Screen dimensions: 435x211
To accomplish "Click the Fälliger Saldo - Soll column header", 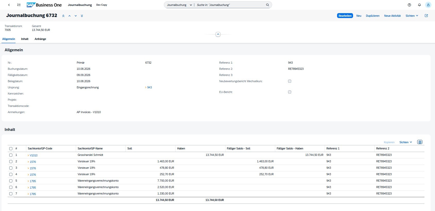I will click(250, 149).
